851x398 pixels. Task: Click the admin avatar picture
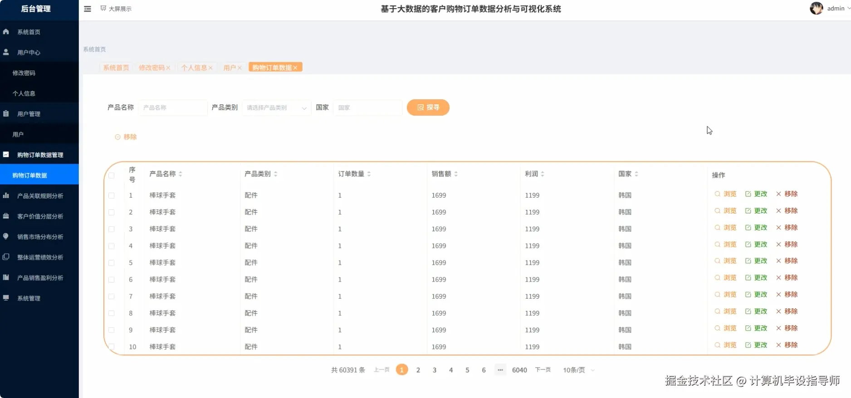click(816, 8)
